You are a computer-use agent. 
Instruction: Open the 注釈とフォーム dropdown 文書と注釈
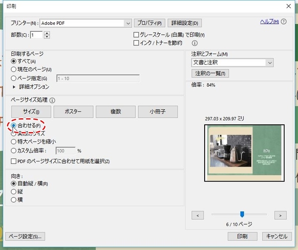point(232,63)
